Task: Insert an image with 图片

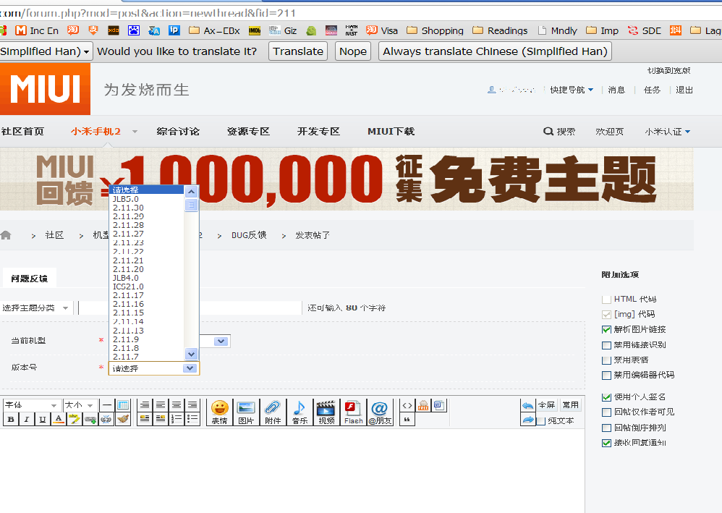Action: coord(246,412)
